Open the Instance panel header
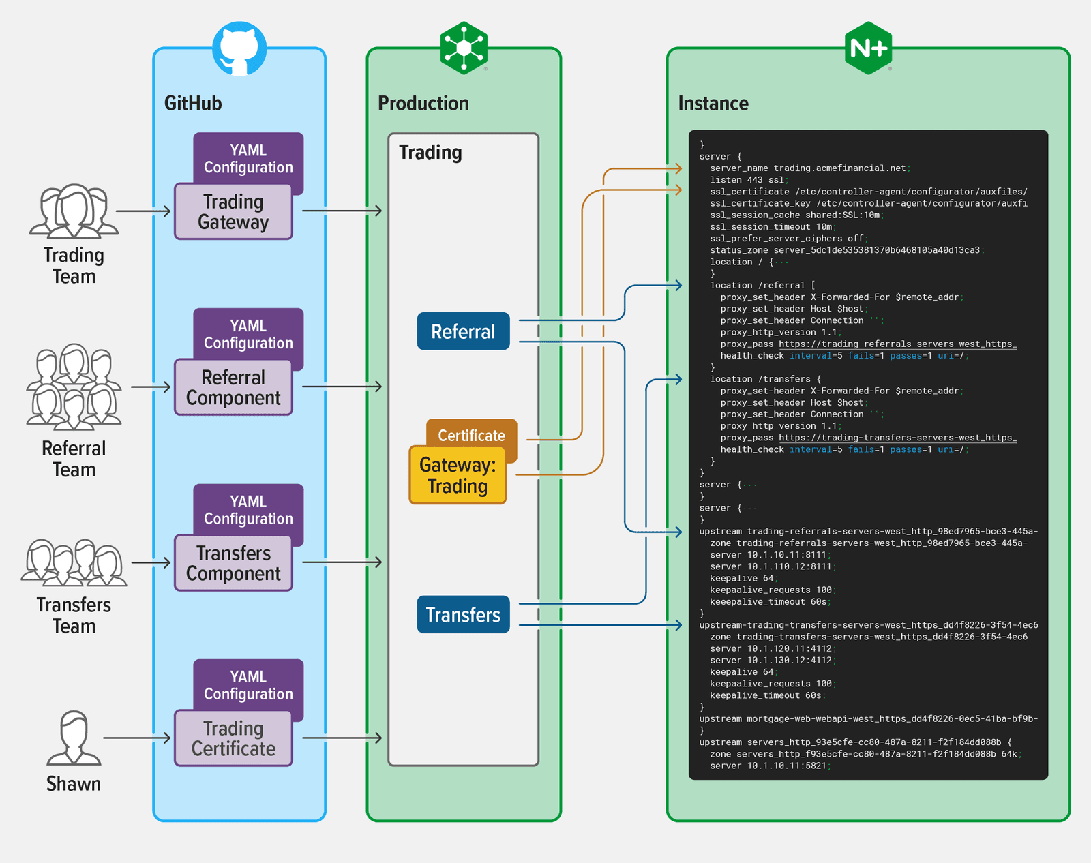The width and height of the screenshot is (1091, 863). [713, 103]
